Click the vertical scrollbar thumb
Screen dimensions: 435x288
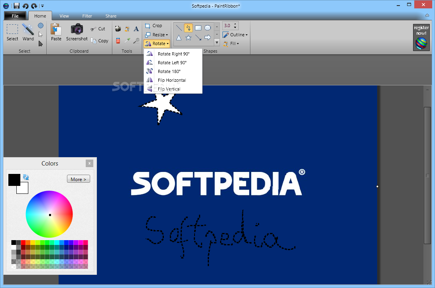click(x=427, y=176)
